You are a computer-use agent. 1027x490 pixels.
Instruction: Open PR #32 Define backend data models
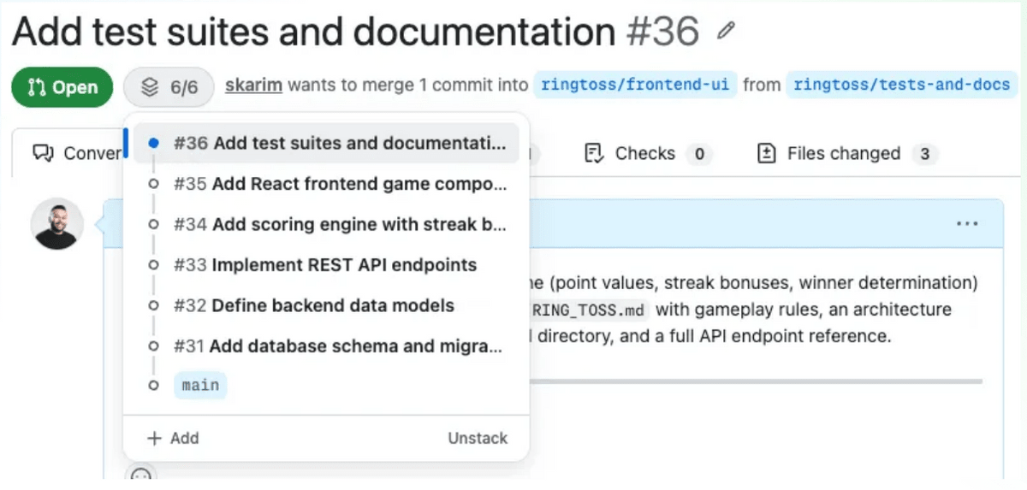point(313,305)
